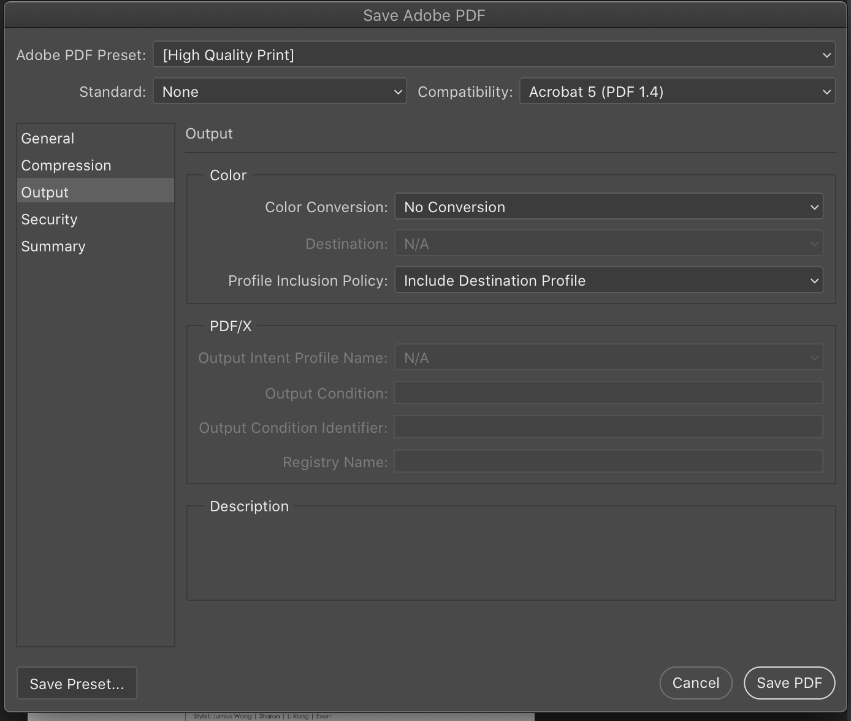Viewport: 851px width, 721px height.
Task: Click the Save Adobe PDF title bar
Action: [424, 15]
